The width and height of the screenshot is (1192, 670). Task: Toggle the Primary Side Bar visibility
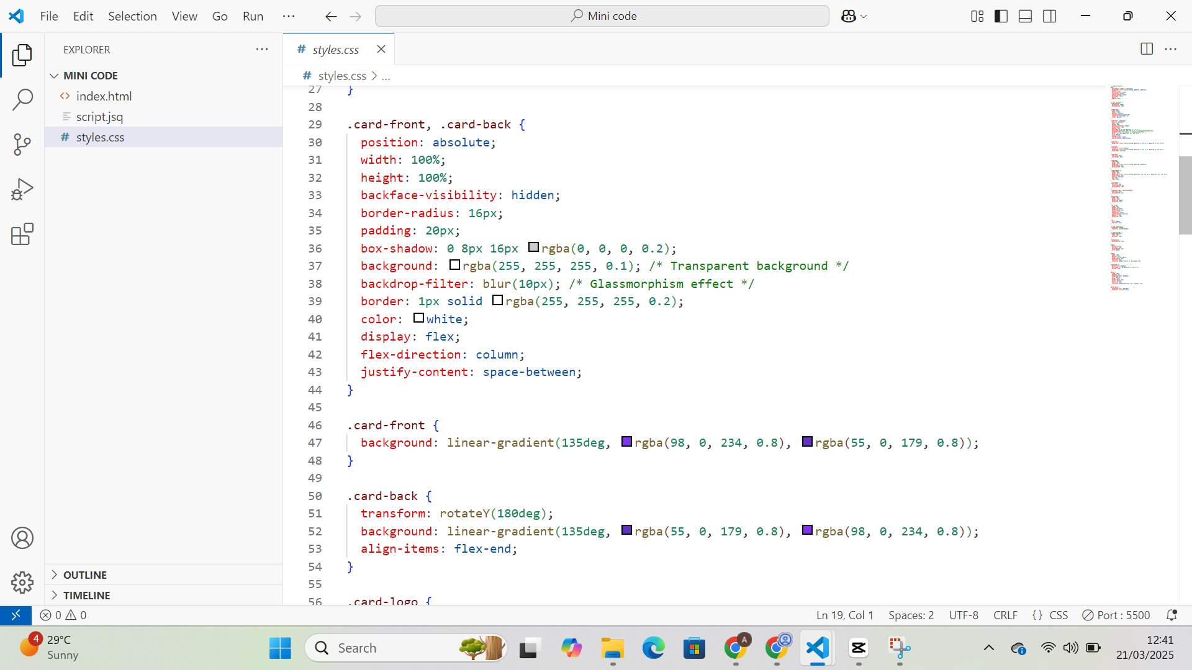click(1001, 16)
